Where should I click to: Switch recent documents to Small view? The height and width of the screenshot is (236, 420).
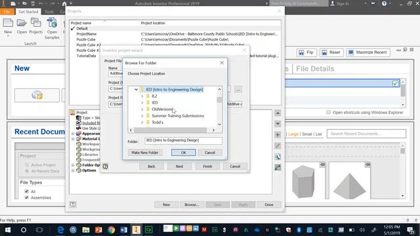pyautogui.click(x=307, y=134)
